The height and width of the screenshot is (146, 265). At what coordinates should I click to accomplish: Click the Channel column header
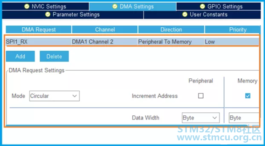coord(105,30)
